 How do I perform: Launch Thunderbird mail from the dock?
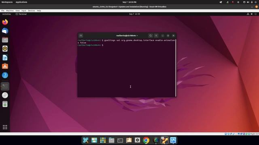5,31
